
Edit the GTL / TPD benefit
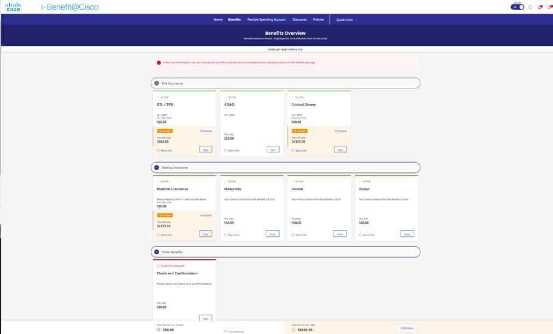click(205, 150)
